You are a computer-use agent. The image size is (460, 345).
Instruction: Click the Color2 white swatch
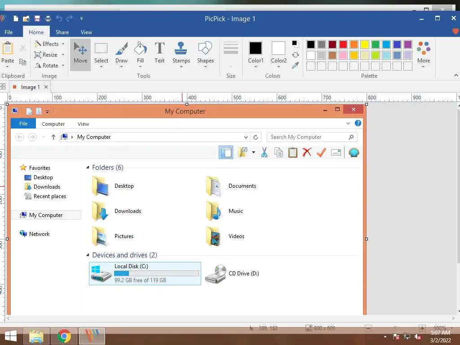point(279,48)
